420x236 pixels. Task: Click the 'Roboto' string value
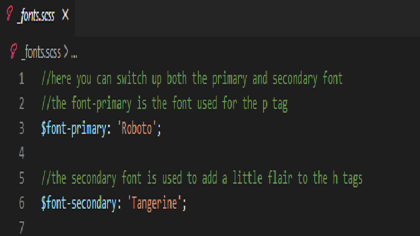pos(137,128)
